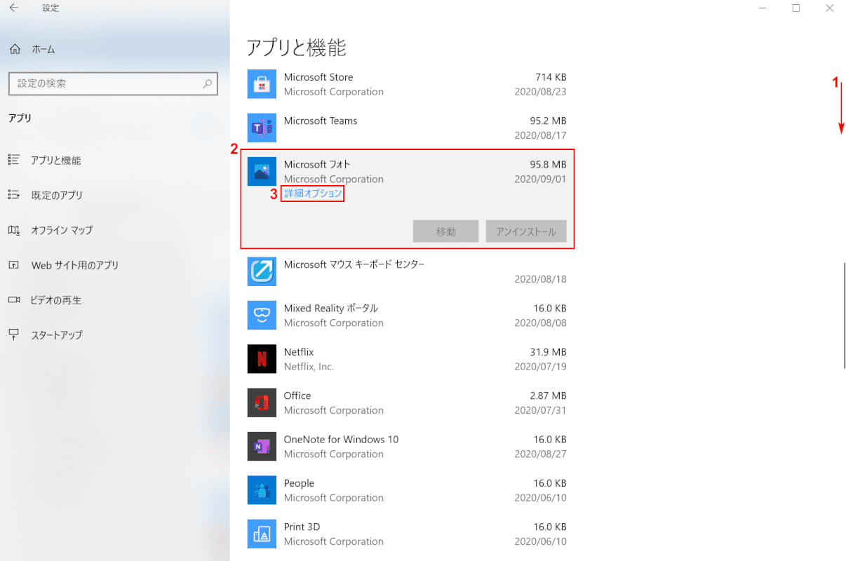The image size is (846, 561).
Task: Select the Office list entry
Action: (x=408, y=403)
